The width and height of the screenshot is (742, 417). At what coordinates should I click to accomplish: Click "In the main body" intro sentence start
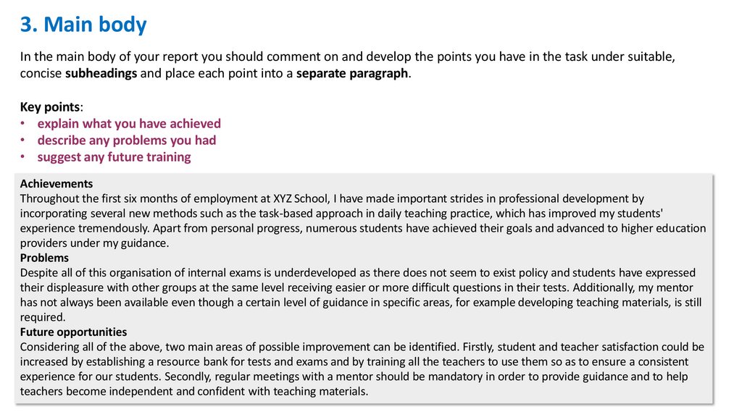[64, 57]
